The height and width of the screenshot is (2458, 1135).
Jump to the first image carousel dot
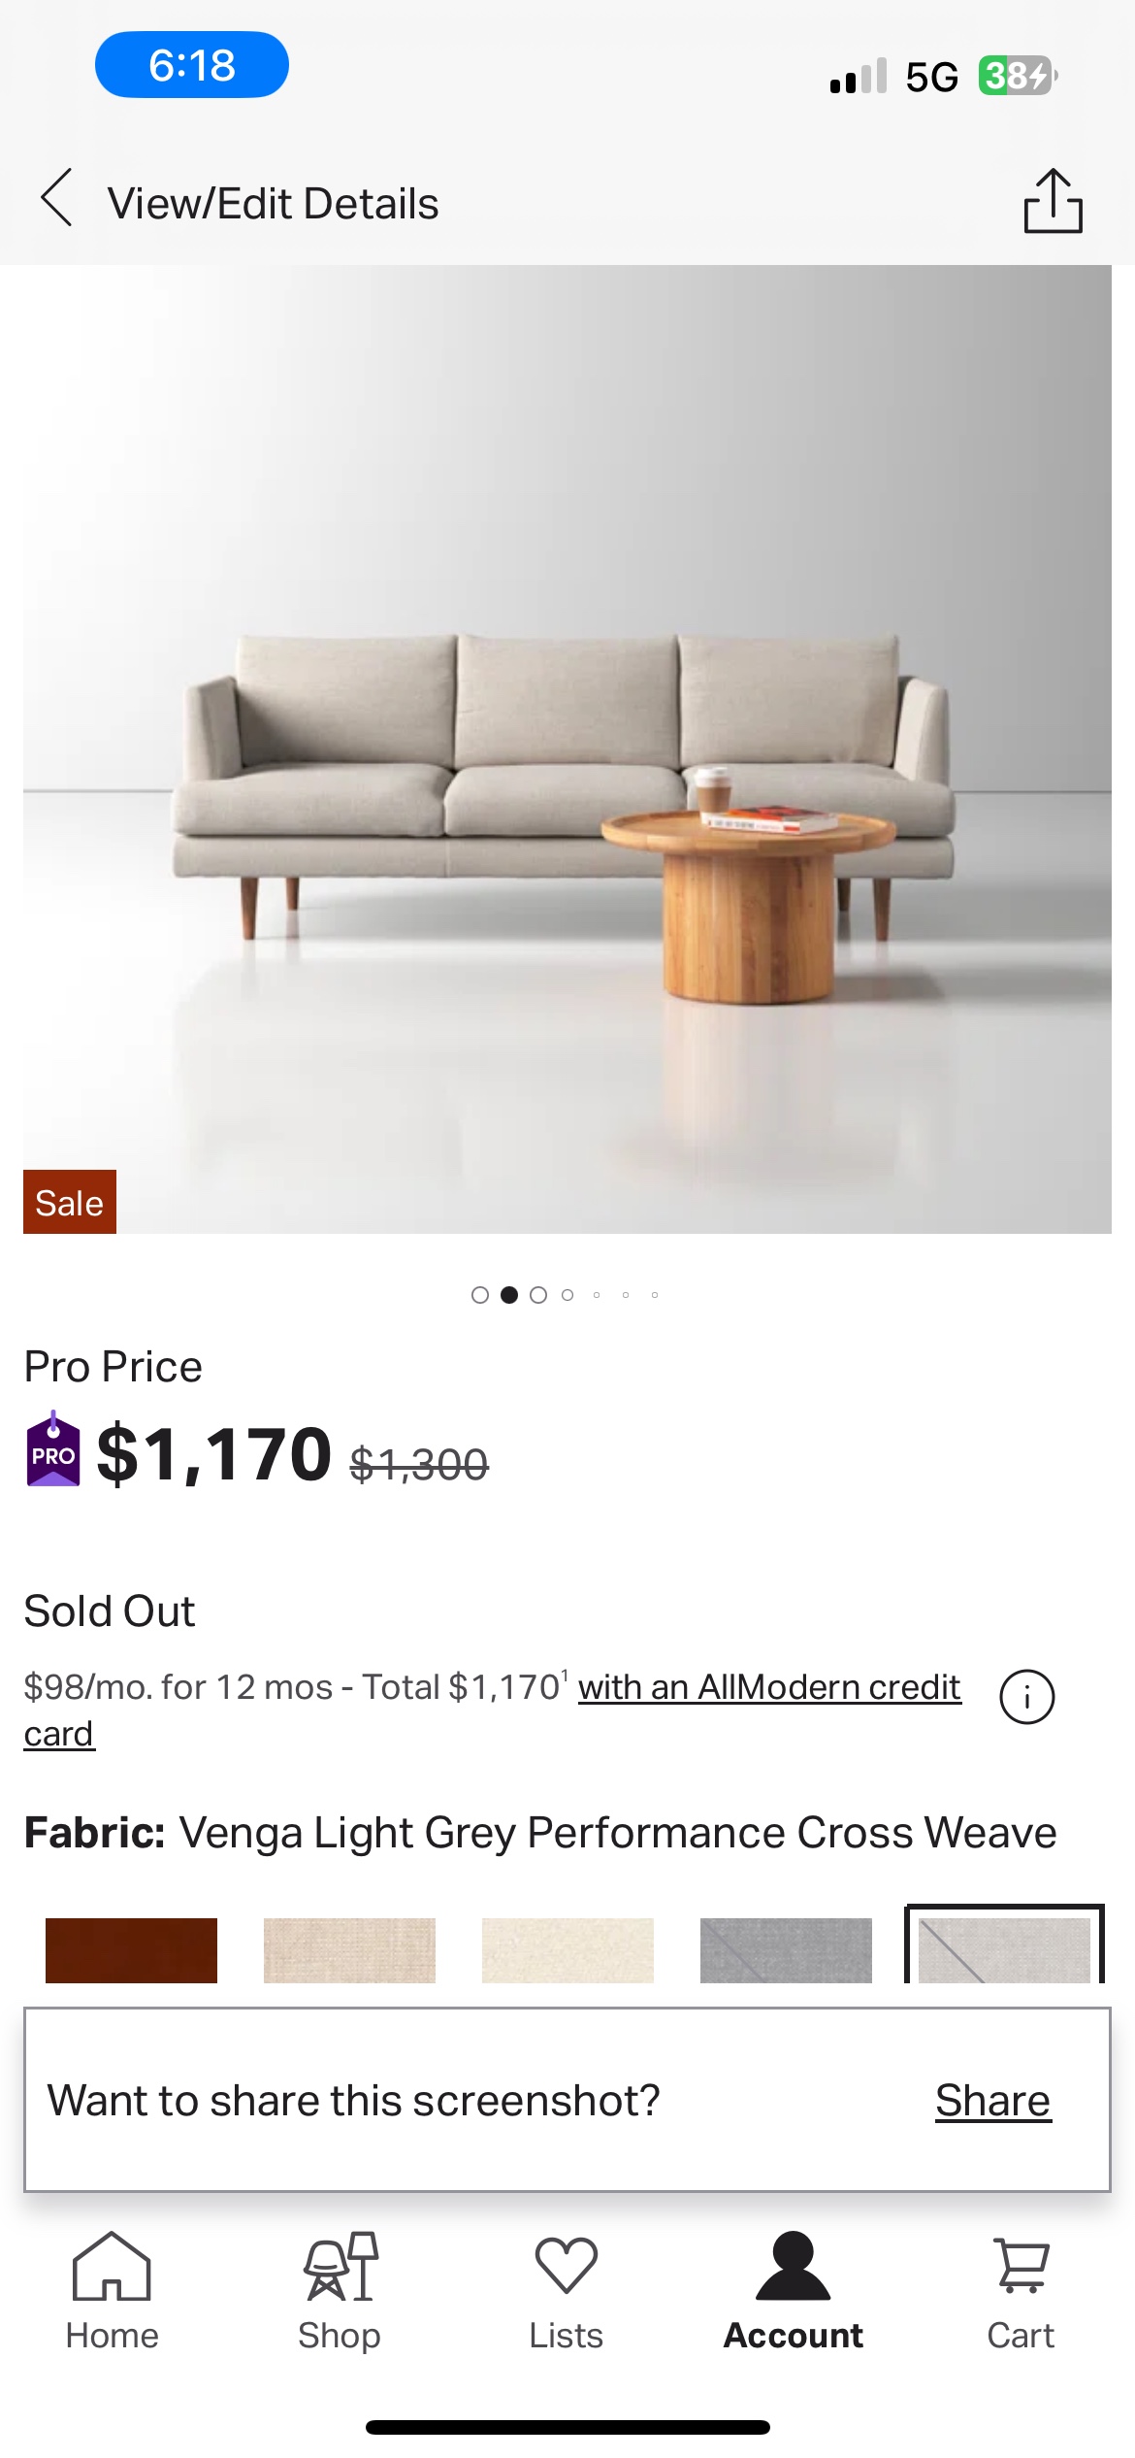(x=480, y=1295)
